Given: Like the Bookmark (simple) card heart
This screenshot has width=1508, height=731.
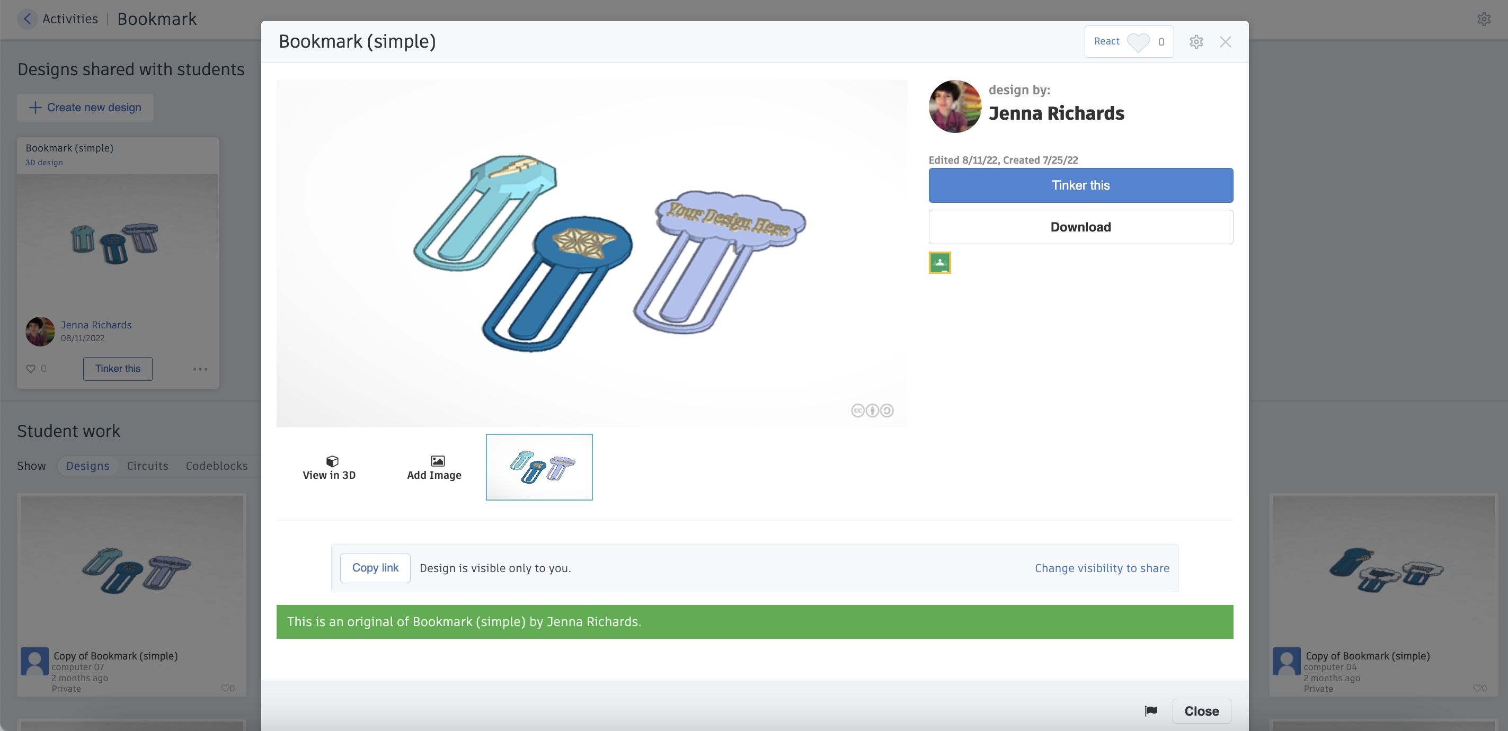Looking at the screenshot, I should (x=31, y=369).
